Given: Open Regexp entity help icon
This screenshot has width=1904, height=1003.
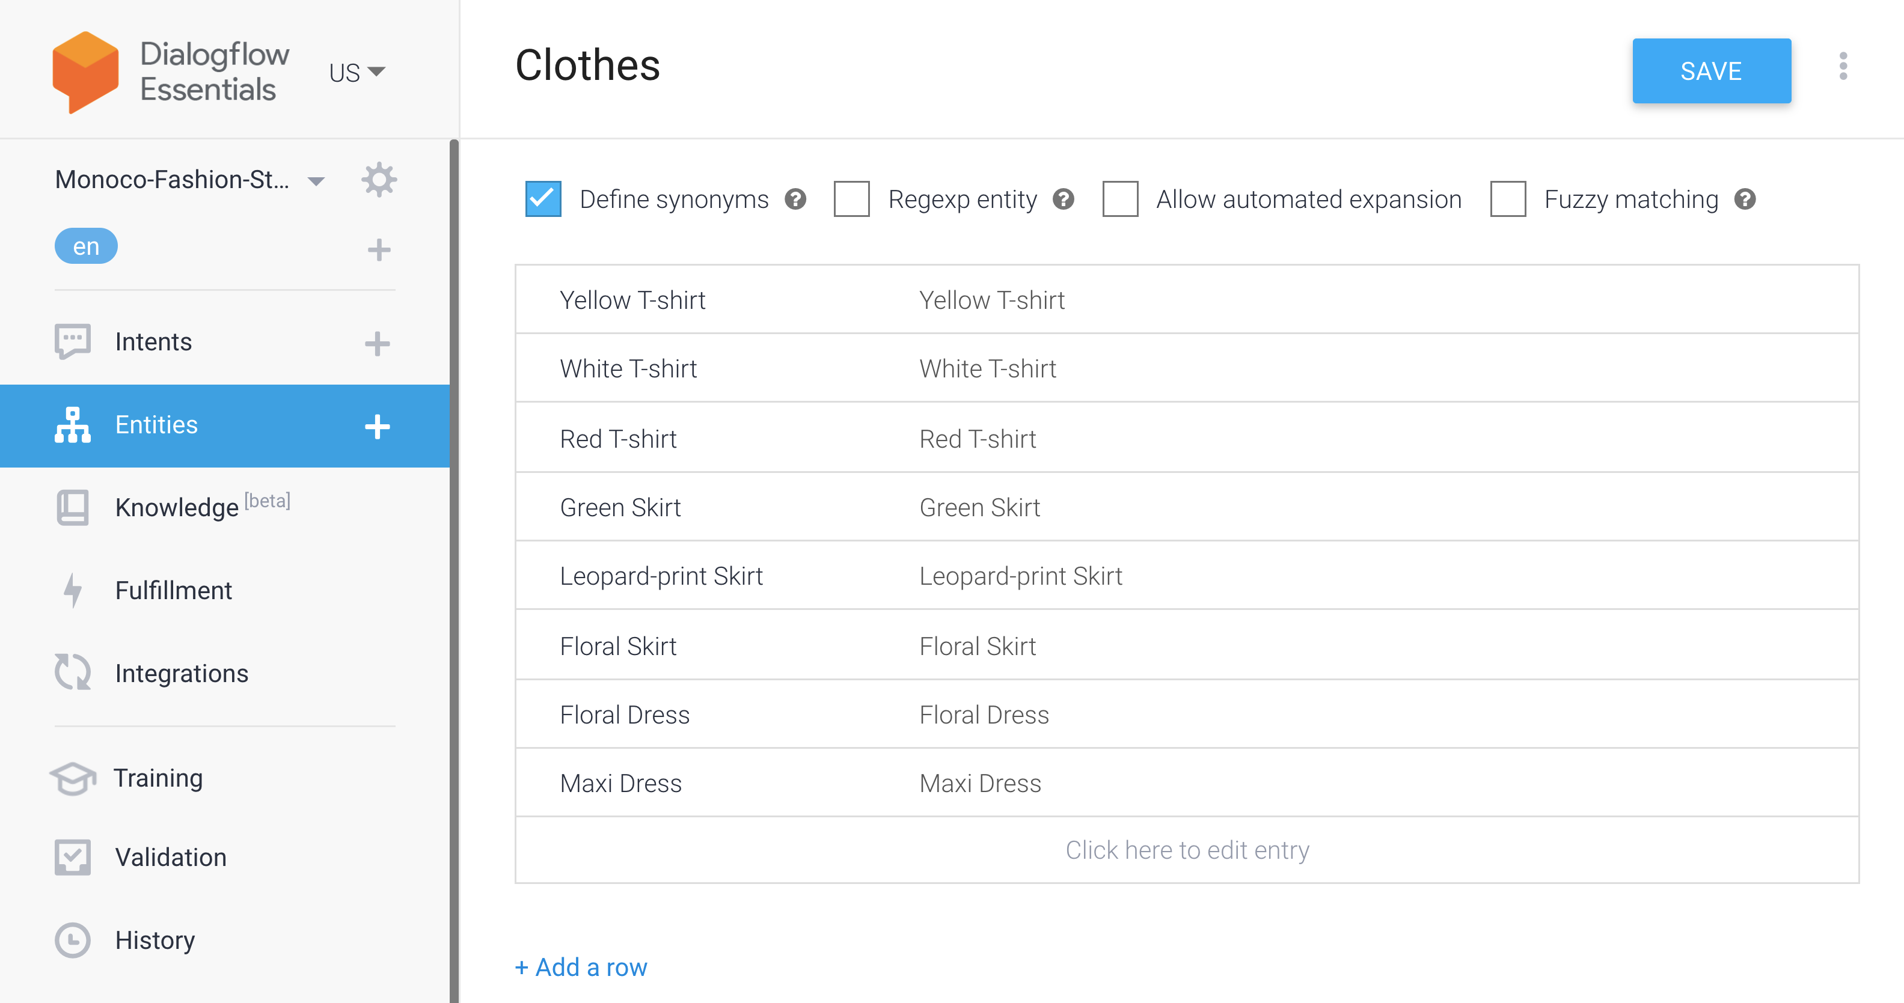Looking at the screenshot, I should [x=1064, y=200].
